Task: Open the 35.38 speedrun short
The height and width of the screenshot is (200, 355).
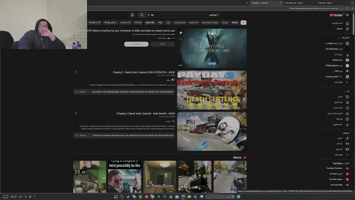Action: click(x=90, y=177)
